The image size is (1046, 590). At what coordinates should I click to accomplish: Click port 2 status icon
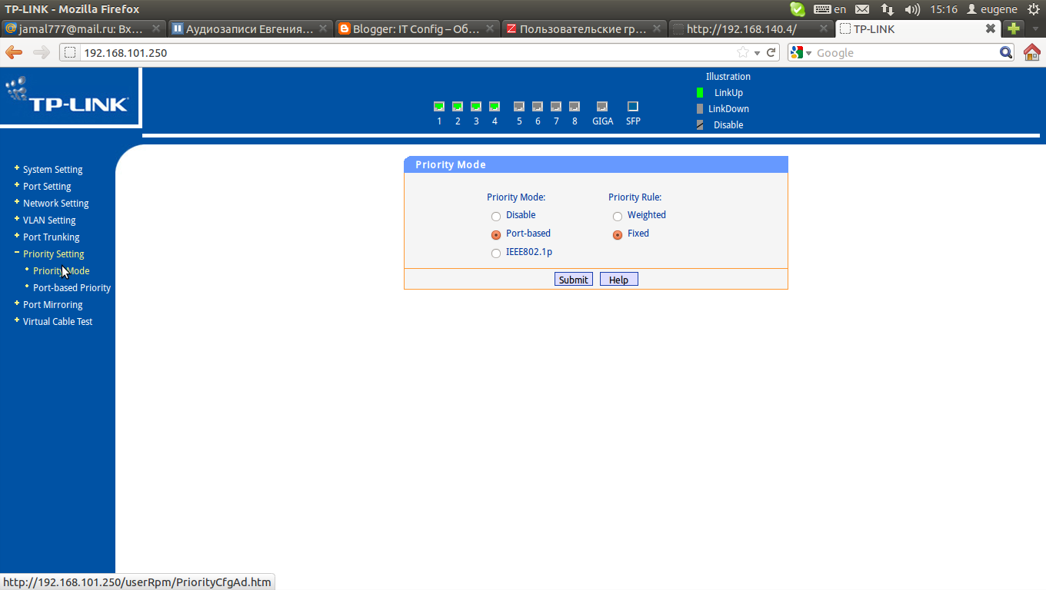coord(458,107)
